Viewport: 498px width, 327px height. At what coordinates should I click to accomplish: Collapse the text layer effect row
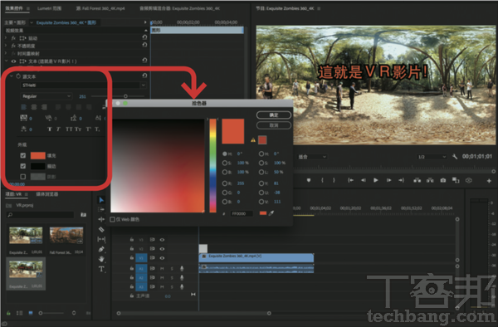(6, 61)
